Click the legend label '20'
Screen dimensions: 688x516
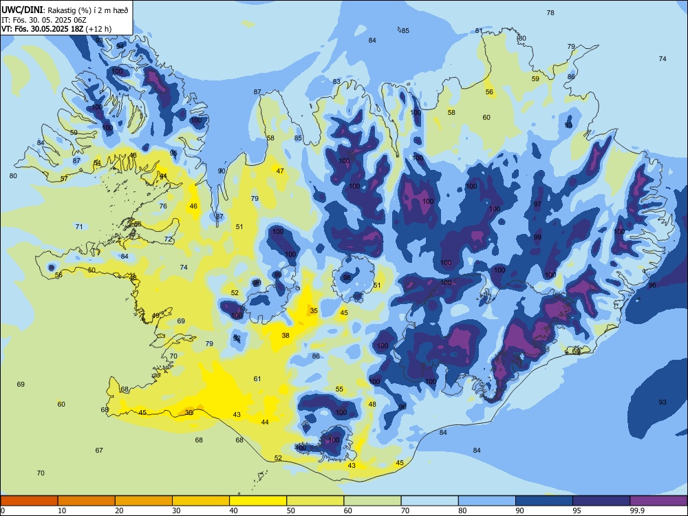click(x=119, y=510)
